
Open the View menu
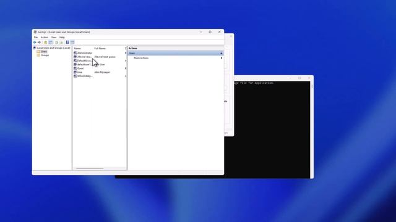(x=54, y=37)
